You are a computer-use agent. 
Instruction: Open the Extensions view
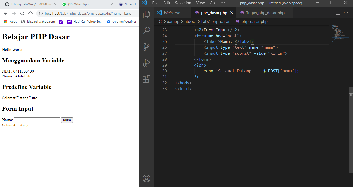coord(147,79)
